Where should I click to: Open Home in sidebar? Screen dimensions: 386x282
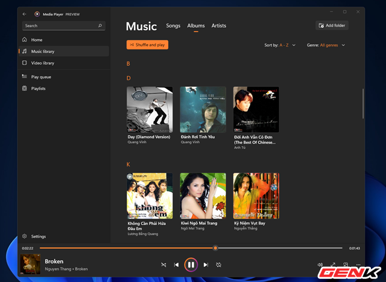pyautogui.click(x=64, y=40)
